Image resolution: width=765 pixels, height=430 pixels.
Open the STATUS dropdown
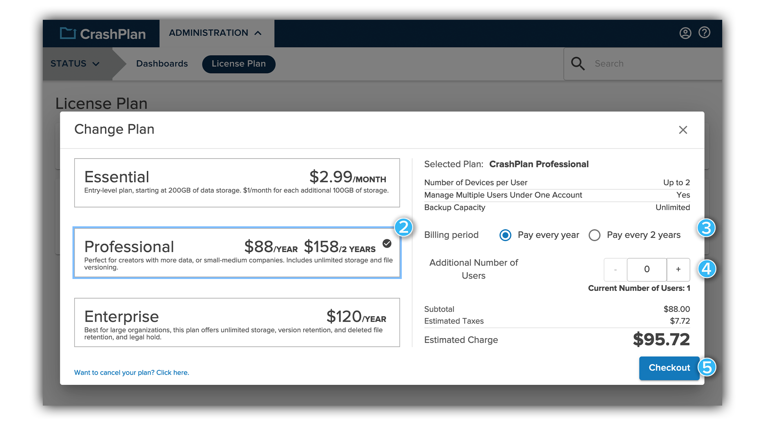pyautogui.click(x=74, y=64)
